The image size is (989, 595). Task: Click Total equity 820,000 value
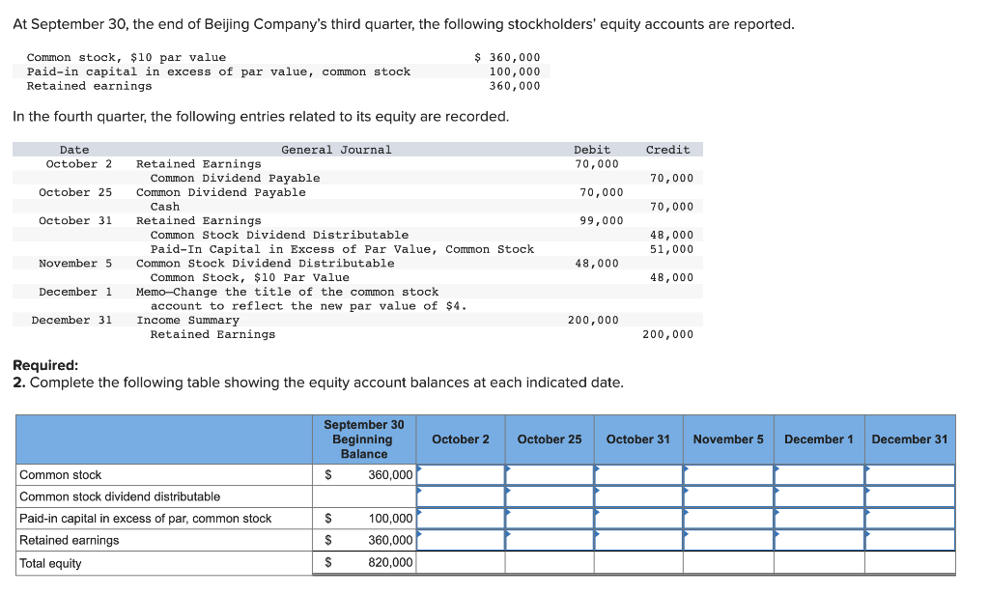(364, 563)
